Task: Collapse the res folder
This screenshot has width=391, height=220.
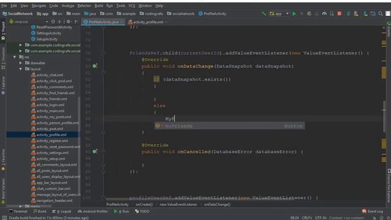Action: click(15, 57)
